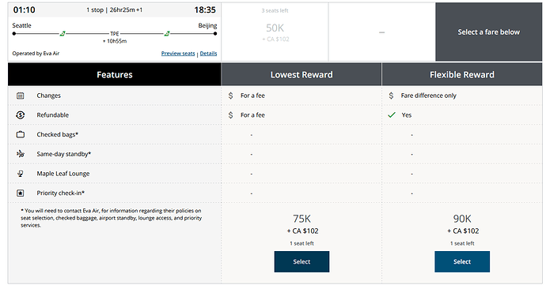Click the Refundable feature label
This screenshot has width=546, height=285.
(x=53, y=115)
